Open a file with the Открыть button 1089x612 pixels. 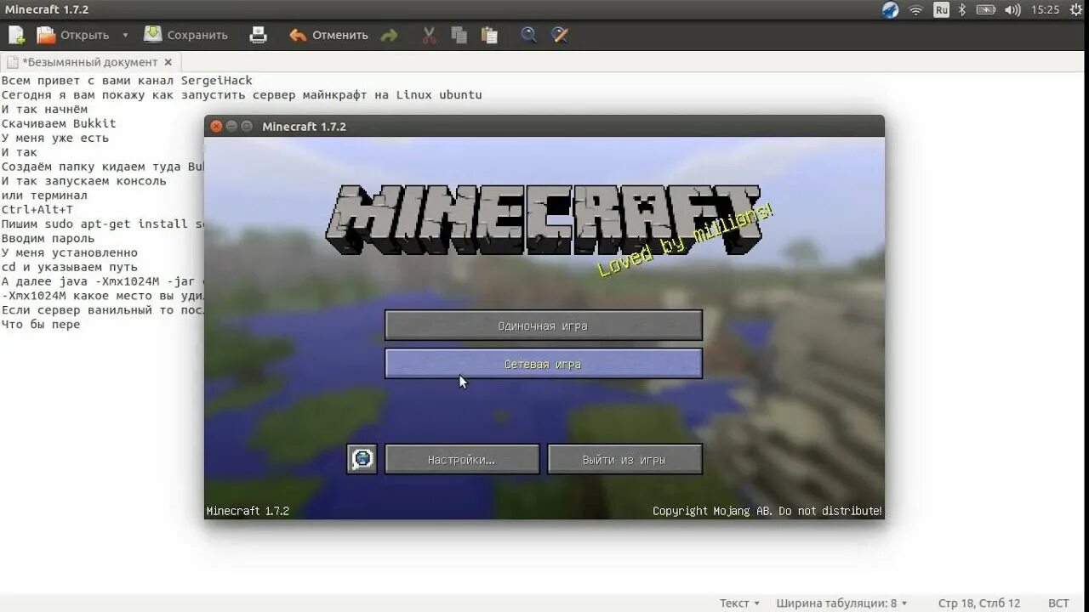[73, 35]
